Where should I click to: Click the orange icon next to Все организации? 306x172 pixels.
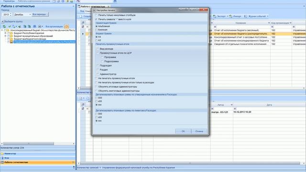(66, 26)
